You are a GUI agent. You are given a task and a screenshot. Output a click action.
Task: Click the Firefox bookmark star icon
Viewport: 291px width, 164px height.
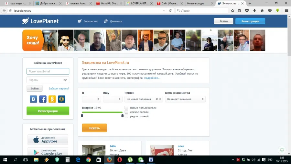tap(232, 11)
